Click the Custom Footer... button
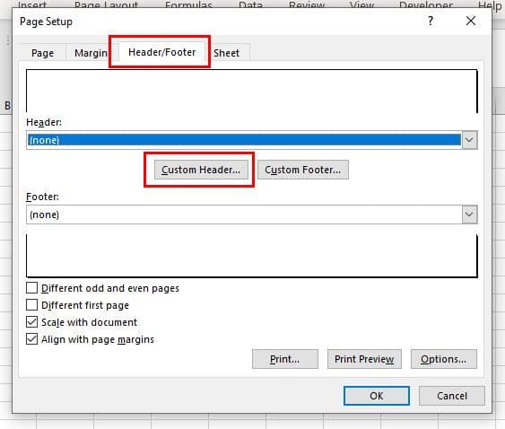This screenshot has height=429, width=505. point(303,170)
